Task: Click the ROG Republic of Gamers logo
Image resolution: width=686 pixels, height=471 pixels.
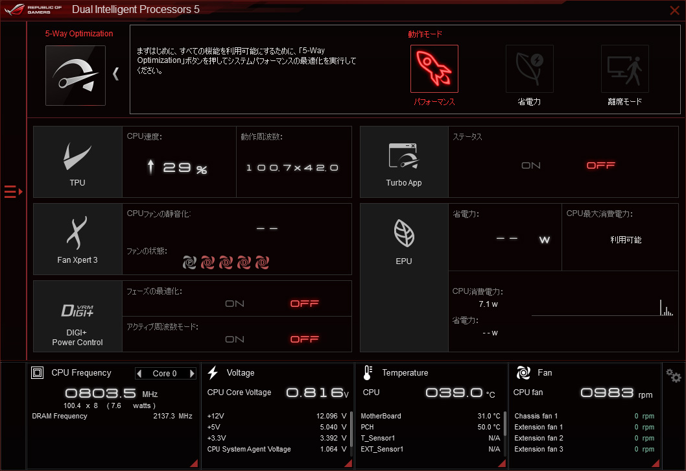Action: tap(33, 9)
